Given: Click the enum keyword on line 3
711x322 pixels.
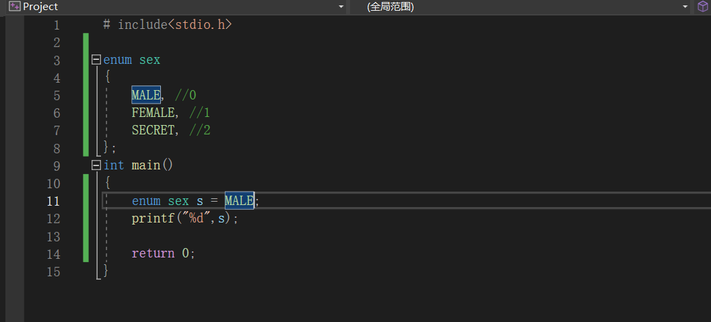Looking at the screenshot, I should 117,60.
